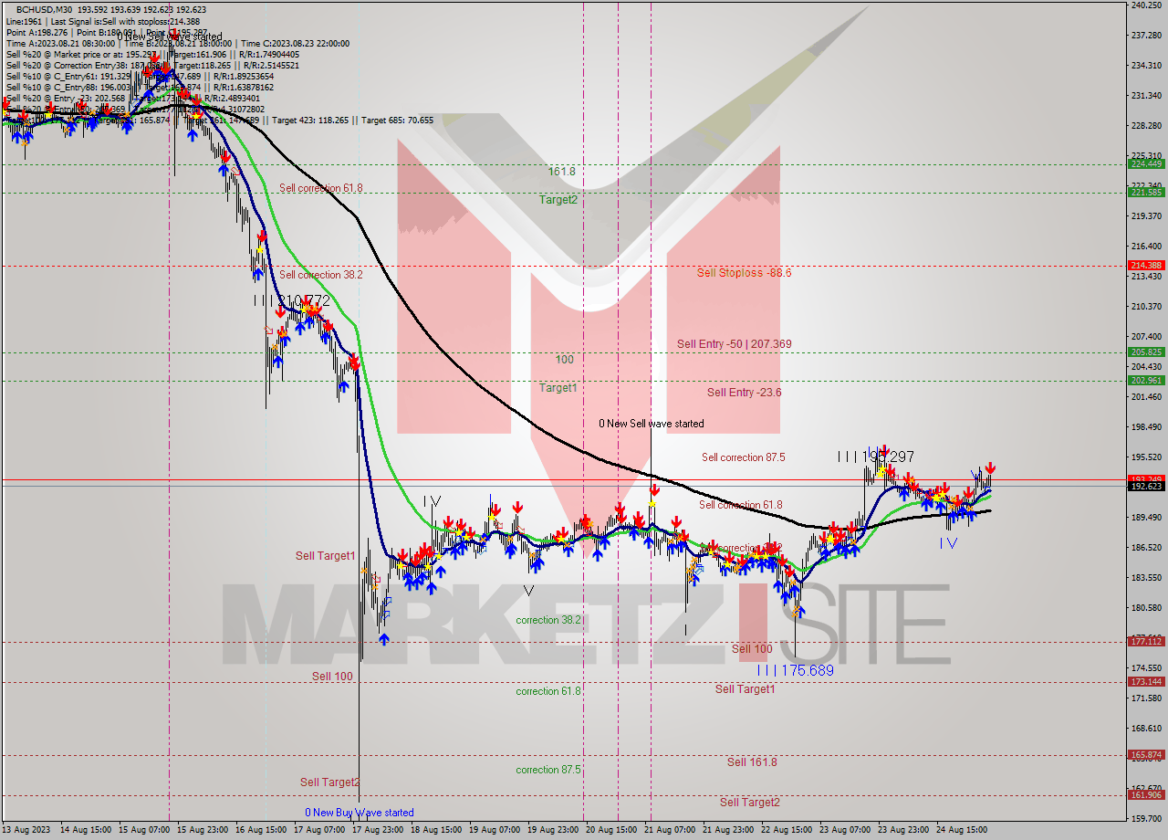Click the green 'Target1' label
The width and height of the screenshot is (1168, 840).
[558, 388]
